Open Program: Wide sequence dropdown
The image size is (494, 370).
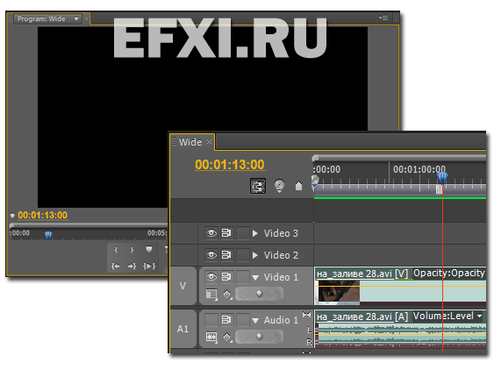[76, 19]
